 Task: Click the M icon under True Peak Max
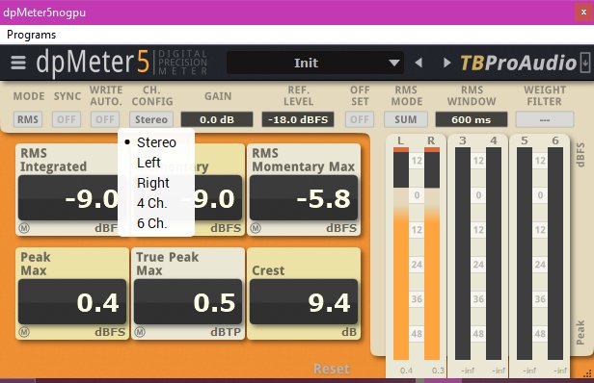coord(140,332)
